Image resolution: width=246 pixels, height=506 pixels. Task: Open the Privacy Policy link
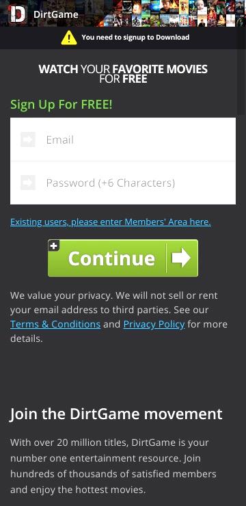(154, 324)
